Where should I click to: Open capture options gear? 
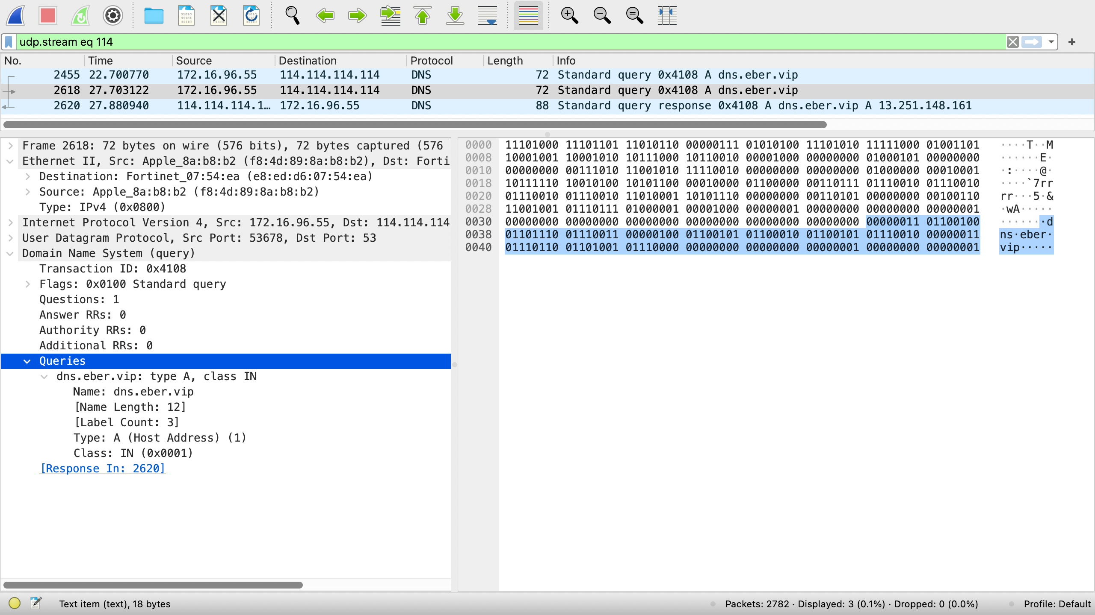(113, 16)
